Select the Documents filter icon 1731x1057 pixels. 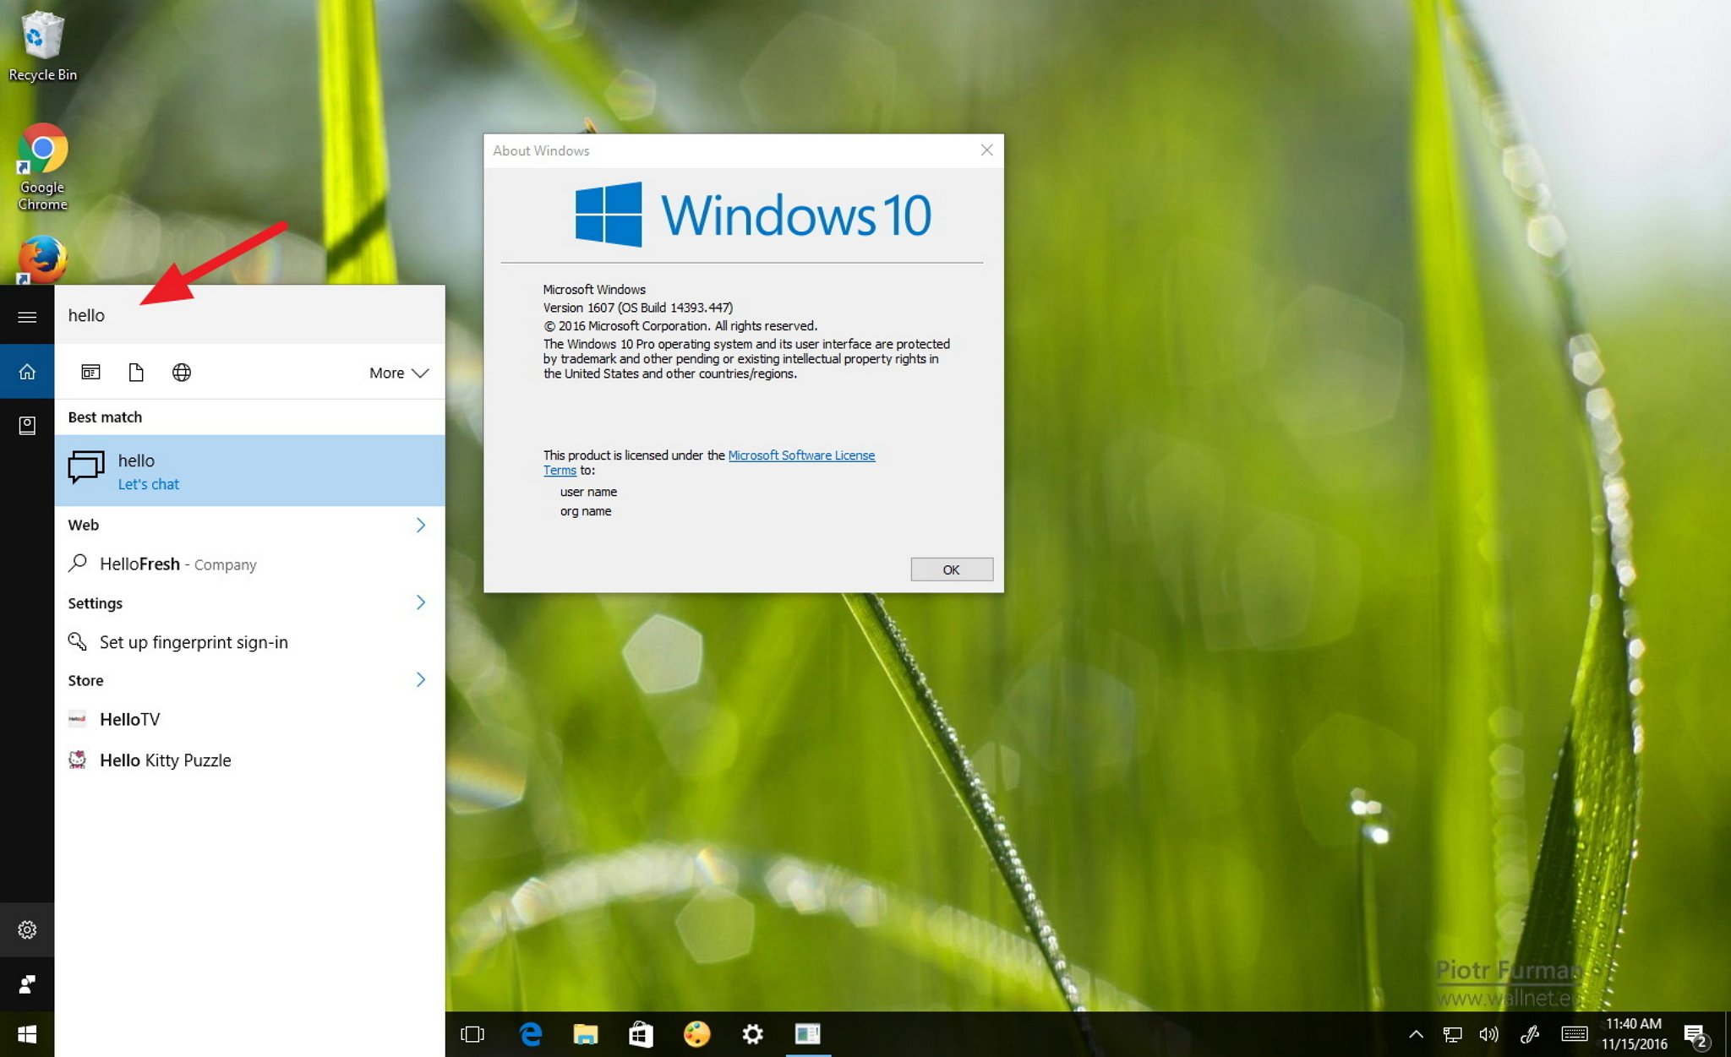[136, 373]
